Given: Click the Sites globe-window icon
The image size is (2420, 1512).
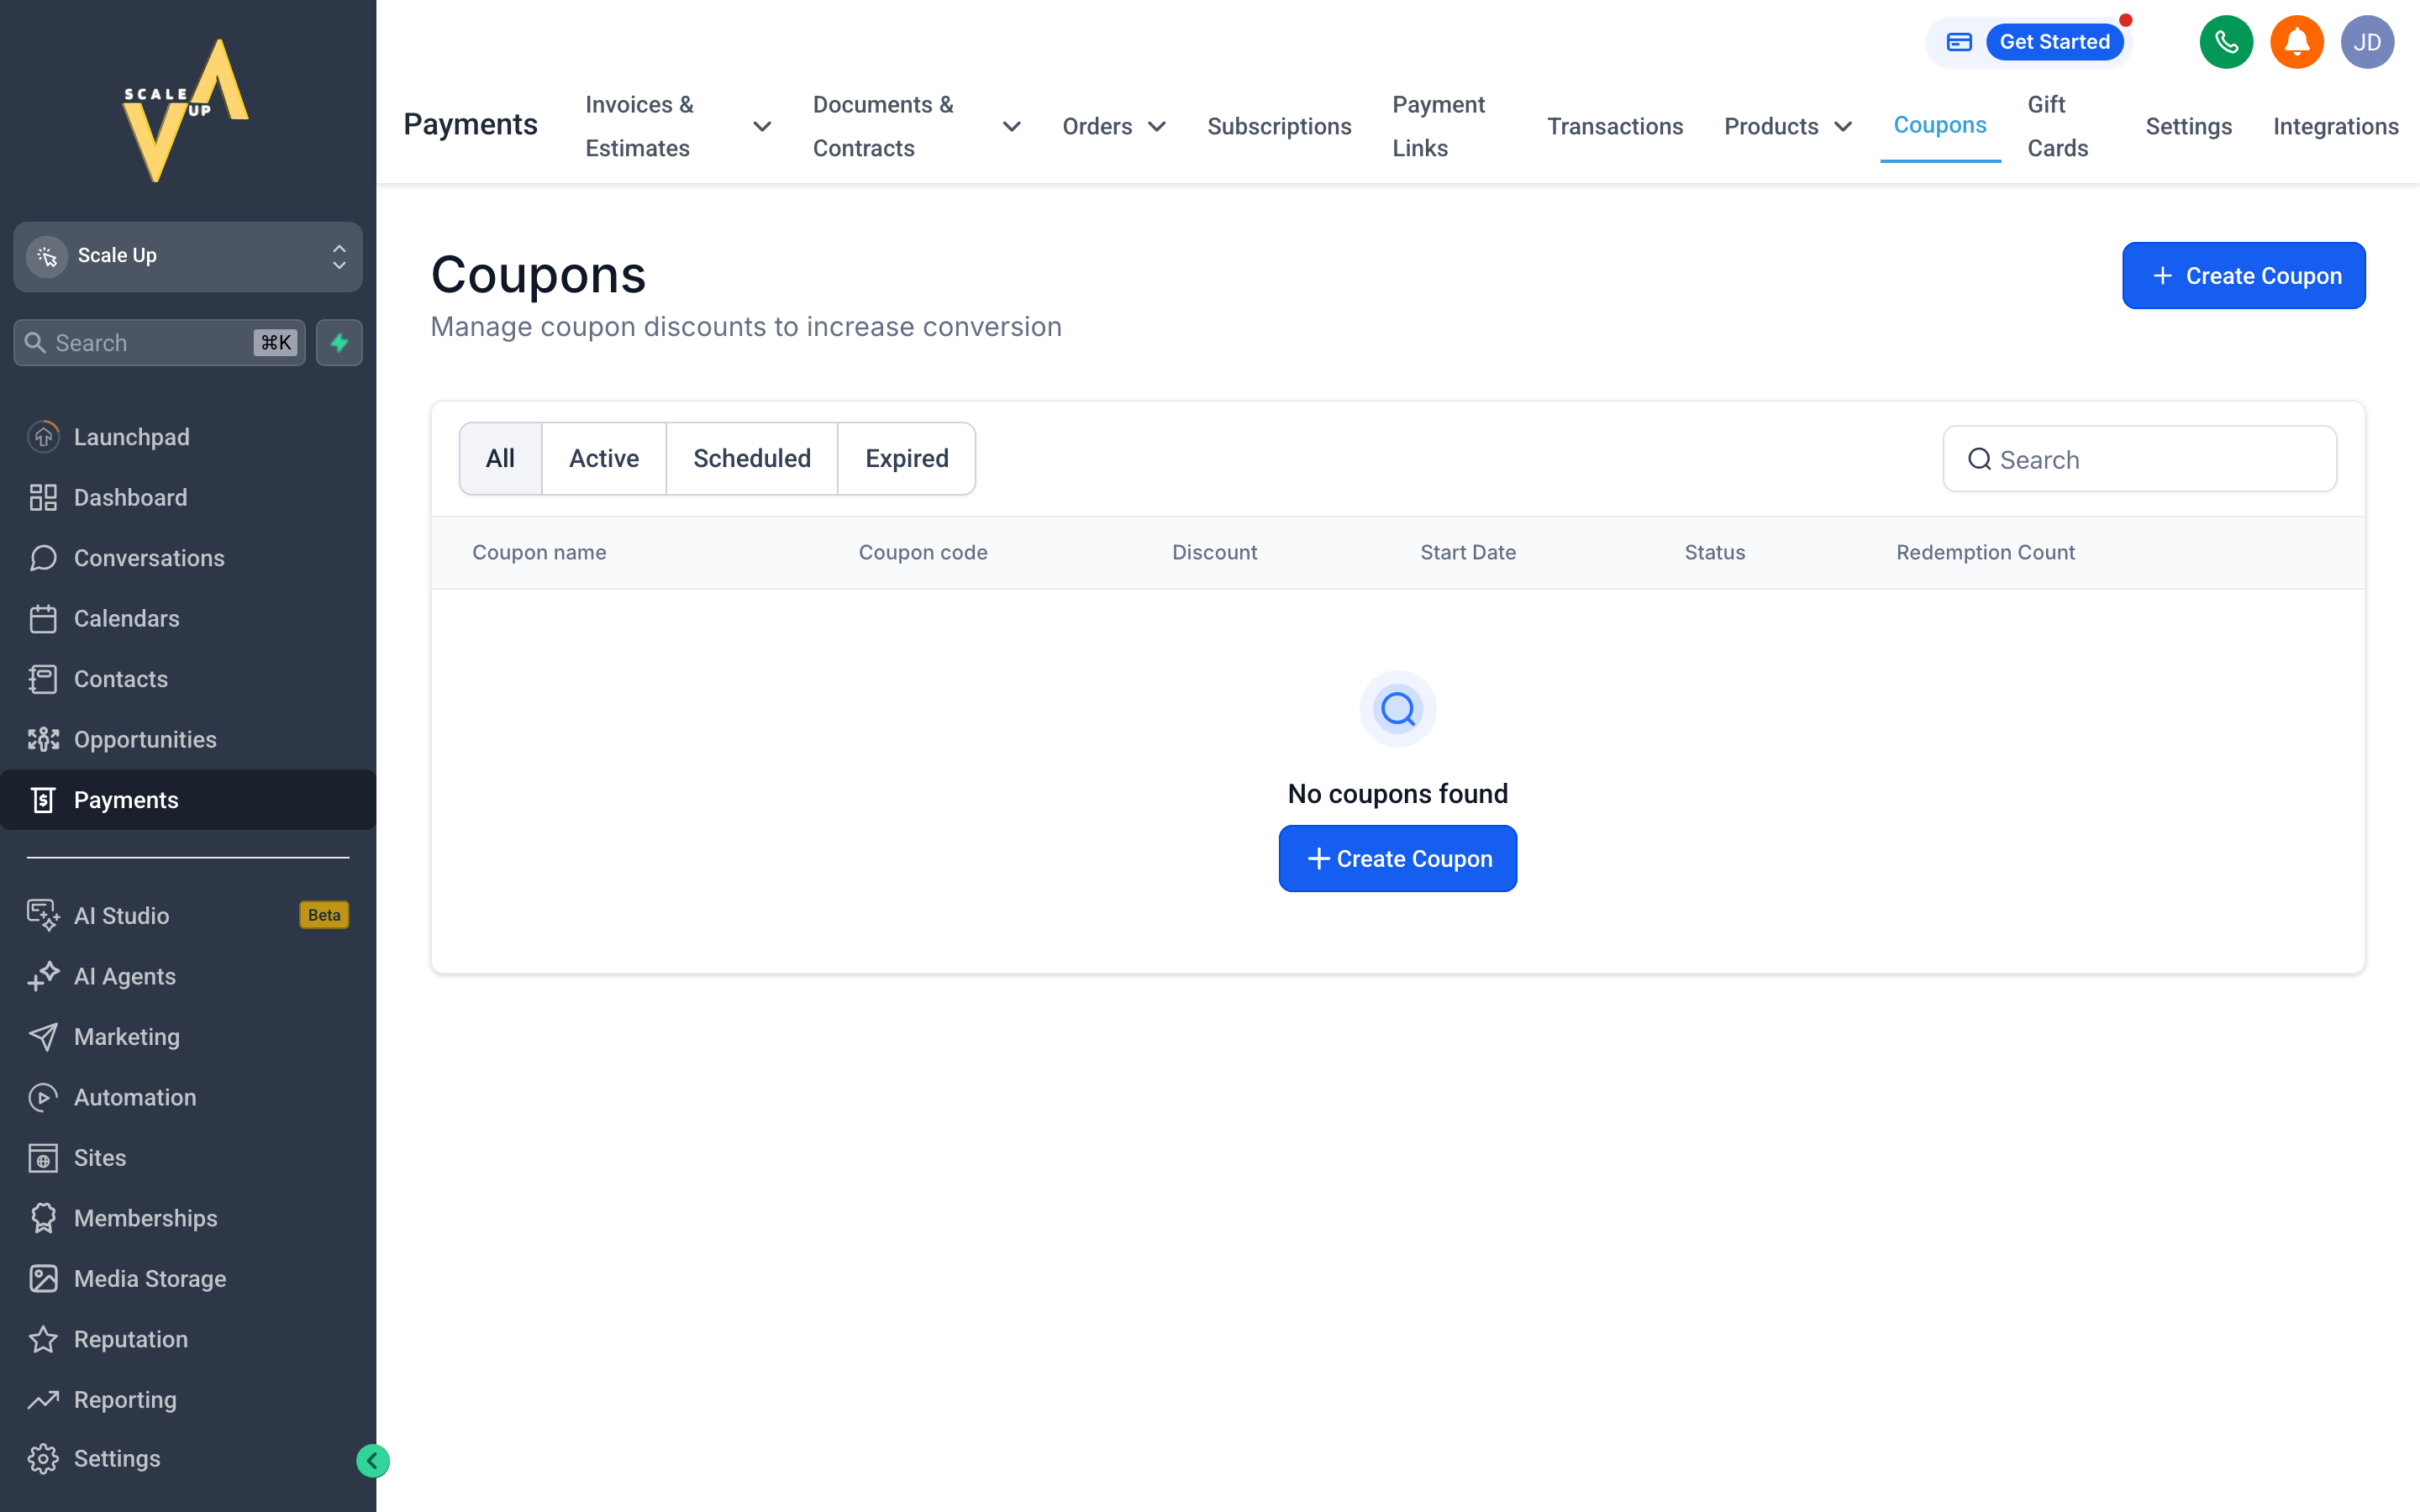Looking at the screenshot, I should tap(43, 1157).
